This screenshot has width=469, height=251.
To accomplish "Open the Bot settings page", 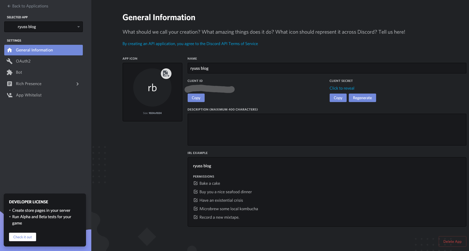I will click(x=44, y=72).
